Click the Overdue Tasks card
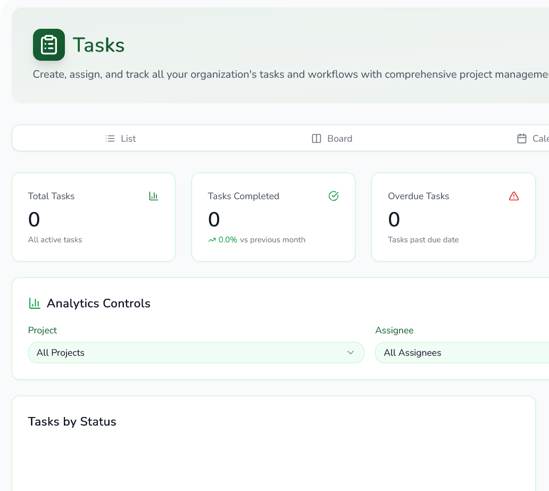This screenshot has width=549, height=491. (x=453, y=217)
